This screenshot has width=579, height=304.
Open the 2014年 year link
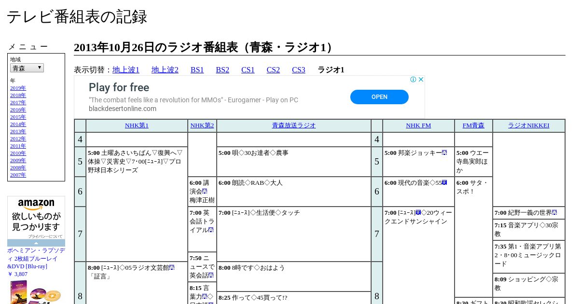(18, 124)
